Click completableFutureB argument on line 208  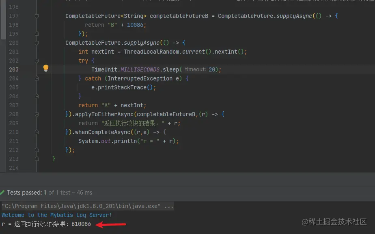(x=166, y=114)
